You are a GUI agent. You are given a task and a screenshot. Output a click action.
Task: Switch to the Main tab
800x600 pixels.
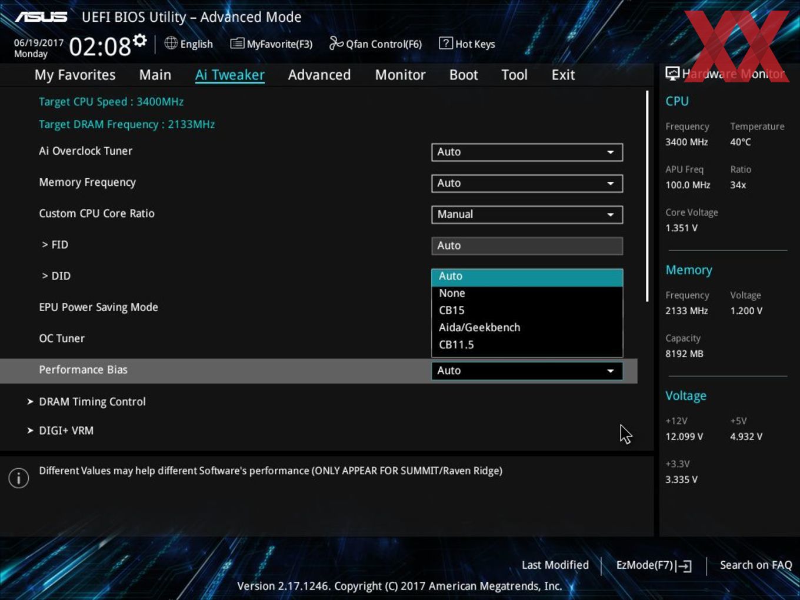(x=155, y=75)
